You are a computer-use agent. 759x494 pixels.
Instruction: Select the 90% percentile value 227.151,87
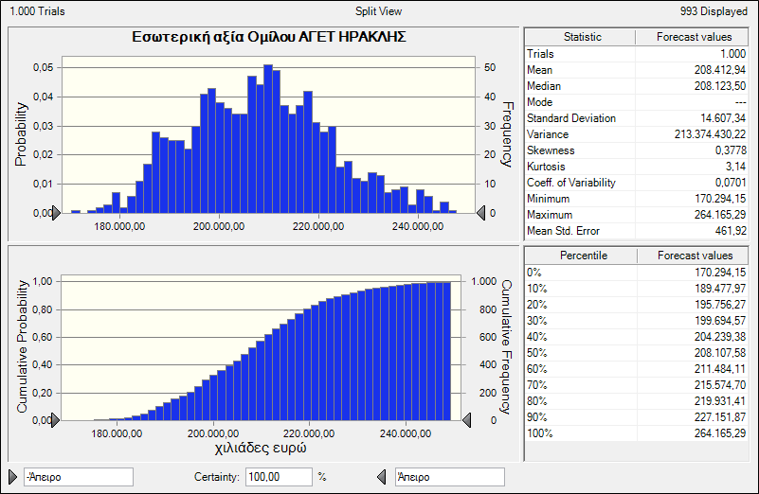[720, 417]
